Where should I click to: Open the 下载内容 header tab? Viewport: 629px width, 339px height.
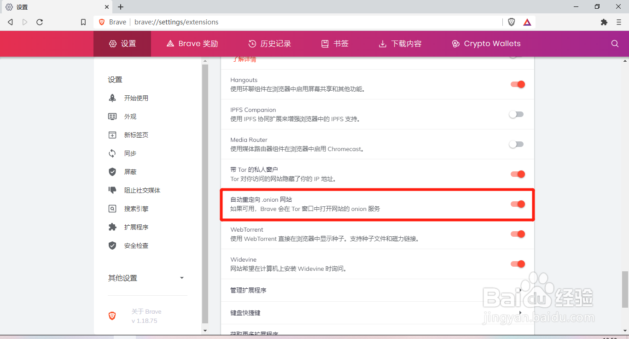click(x=400, y=44)
